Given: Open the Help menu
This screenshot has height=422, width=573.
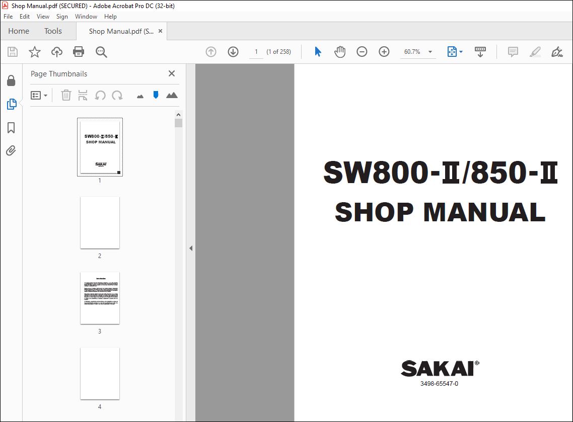Looking at the screenshot, I should (x=110, y=17).
